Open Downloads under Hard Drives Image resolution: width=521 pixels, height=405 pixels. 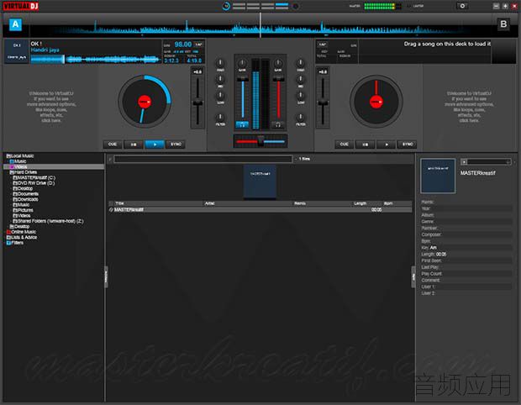pos(25,199)
